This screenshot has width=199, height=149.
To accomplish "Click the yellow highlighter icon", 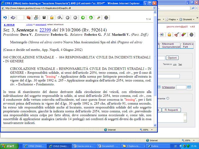I will click(x=99, y=18).
